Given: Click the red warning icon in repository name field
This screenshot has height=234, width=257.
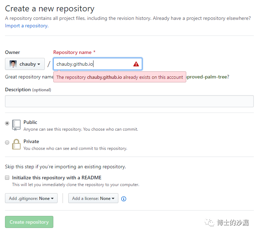Looking at the screenshot, I should coord(136,64).
